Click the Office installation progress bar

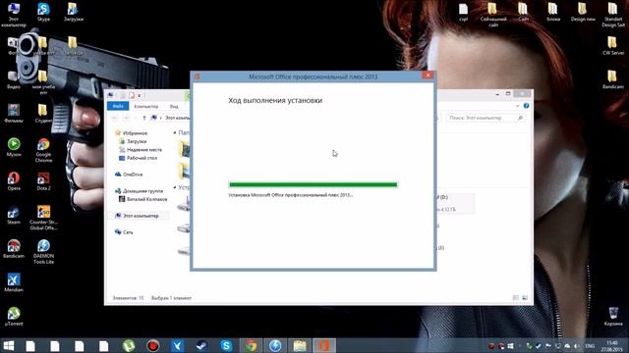313,184
